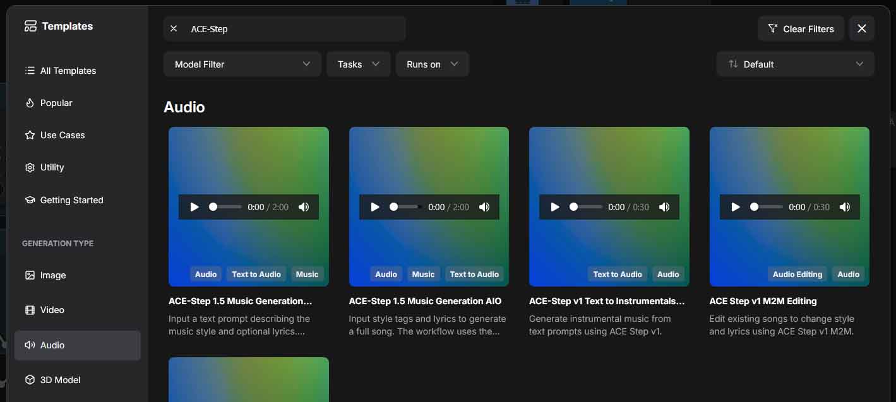896x402 pixels.
Task: Play the ACE Step v1 M2M Editing audio
Action: (736, 207)
